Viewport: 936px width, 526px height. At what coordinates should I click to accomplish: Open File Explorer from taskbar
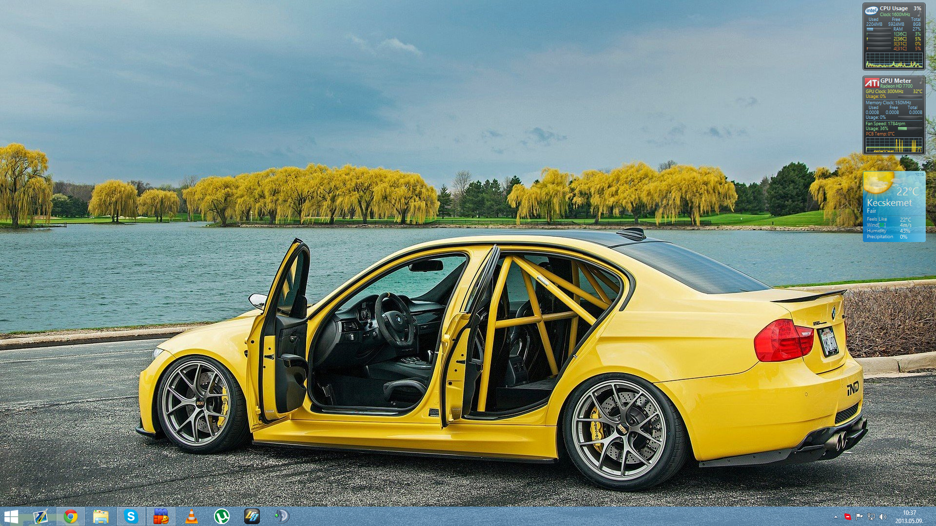click(101, 516)
